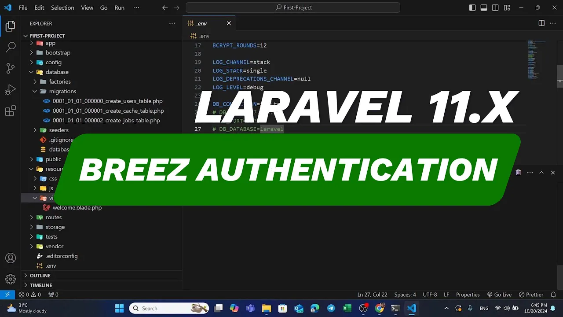Viewport: 563px width, 317px height.
Task: Open the View menu
Action: tap(87, 7)
